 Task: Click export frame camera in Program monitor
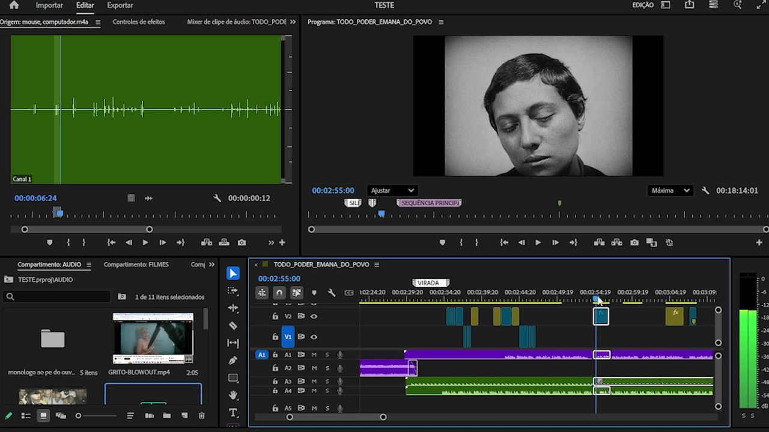tap(634, 242)
